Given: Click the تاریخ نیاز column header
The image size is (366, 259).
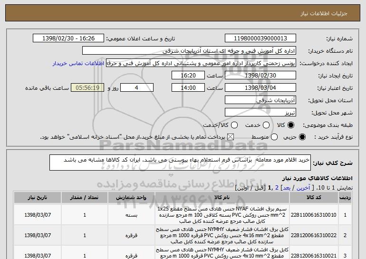Looking at the screenshot, I should [x=38, y=197].
